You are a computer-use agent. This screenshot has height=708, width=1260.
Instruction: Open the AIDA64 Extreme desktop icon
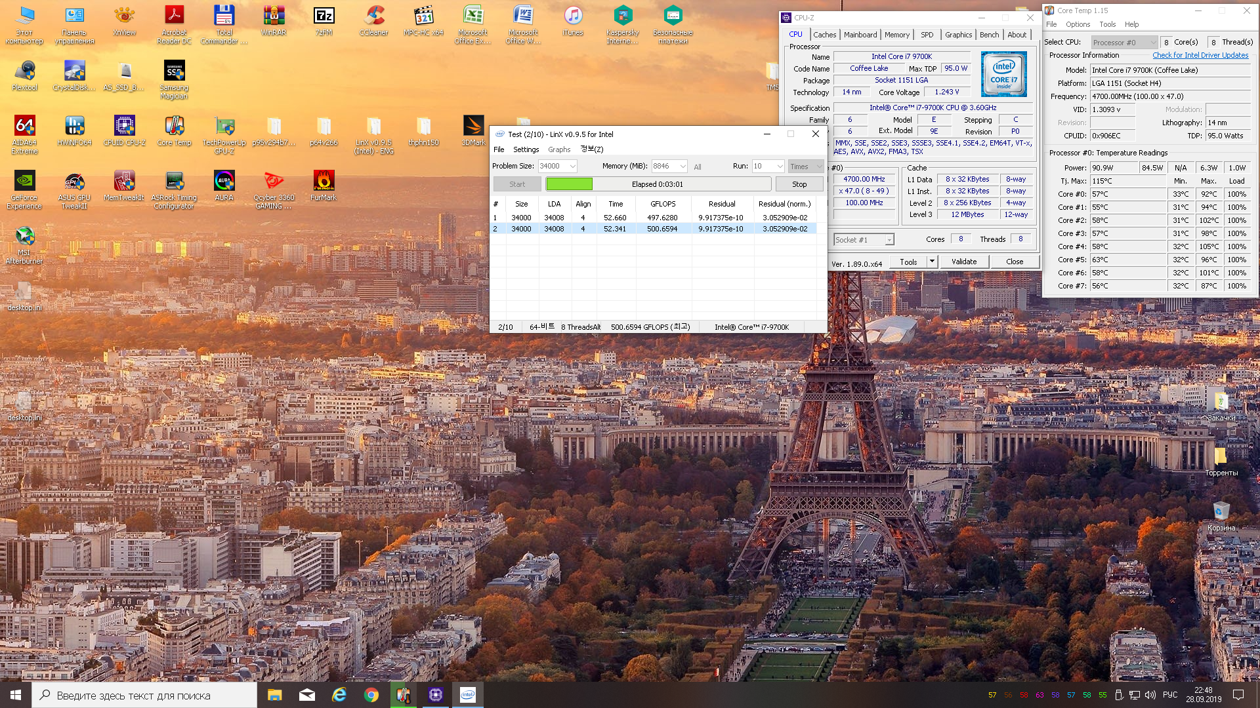(24, 126)
